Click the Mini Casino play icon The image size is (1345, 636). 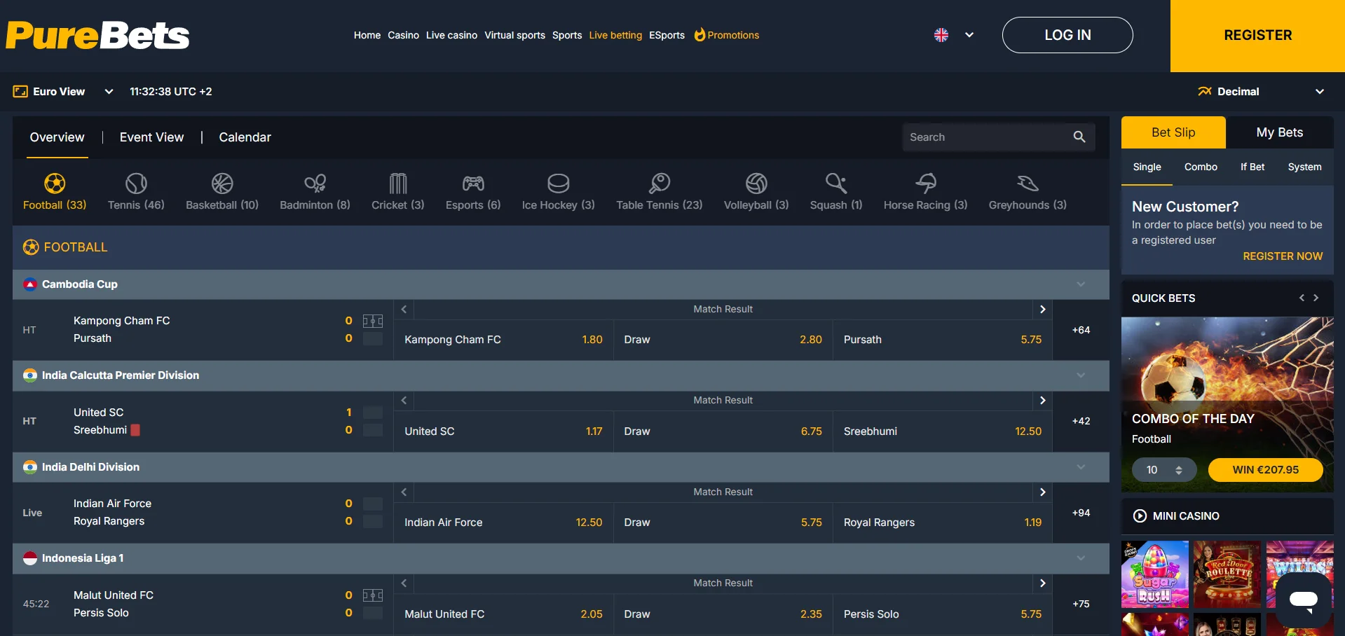[x=1140, y=516]
